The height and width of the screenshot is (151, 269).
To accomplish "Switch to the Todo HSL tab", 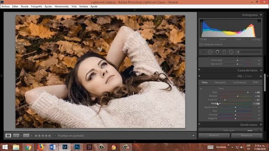I will click(x=256, y=82).
